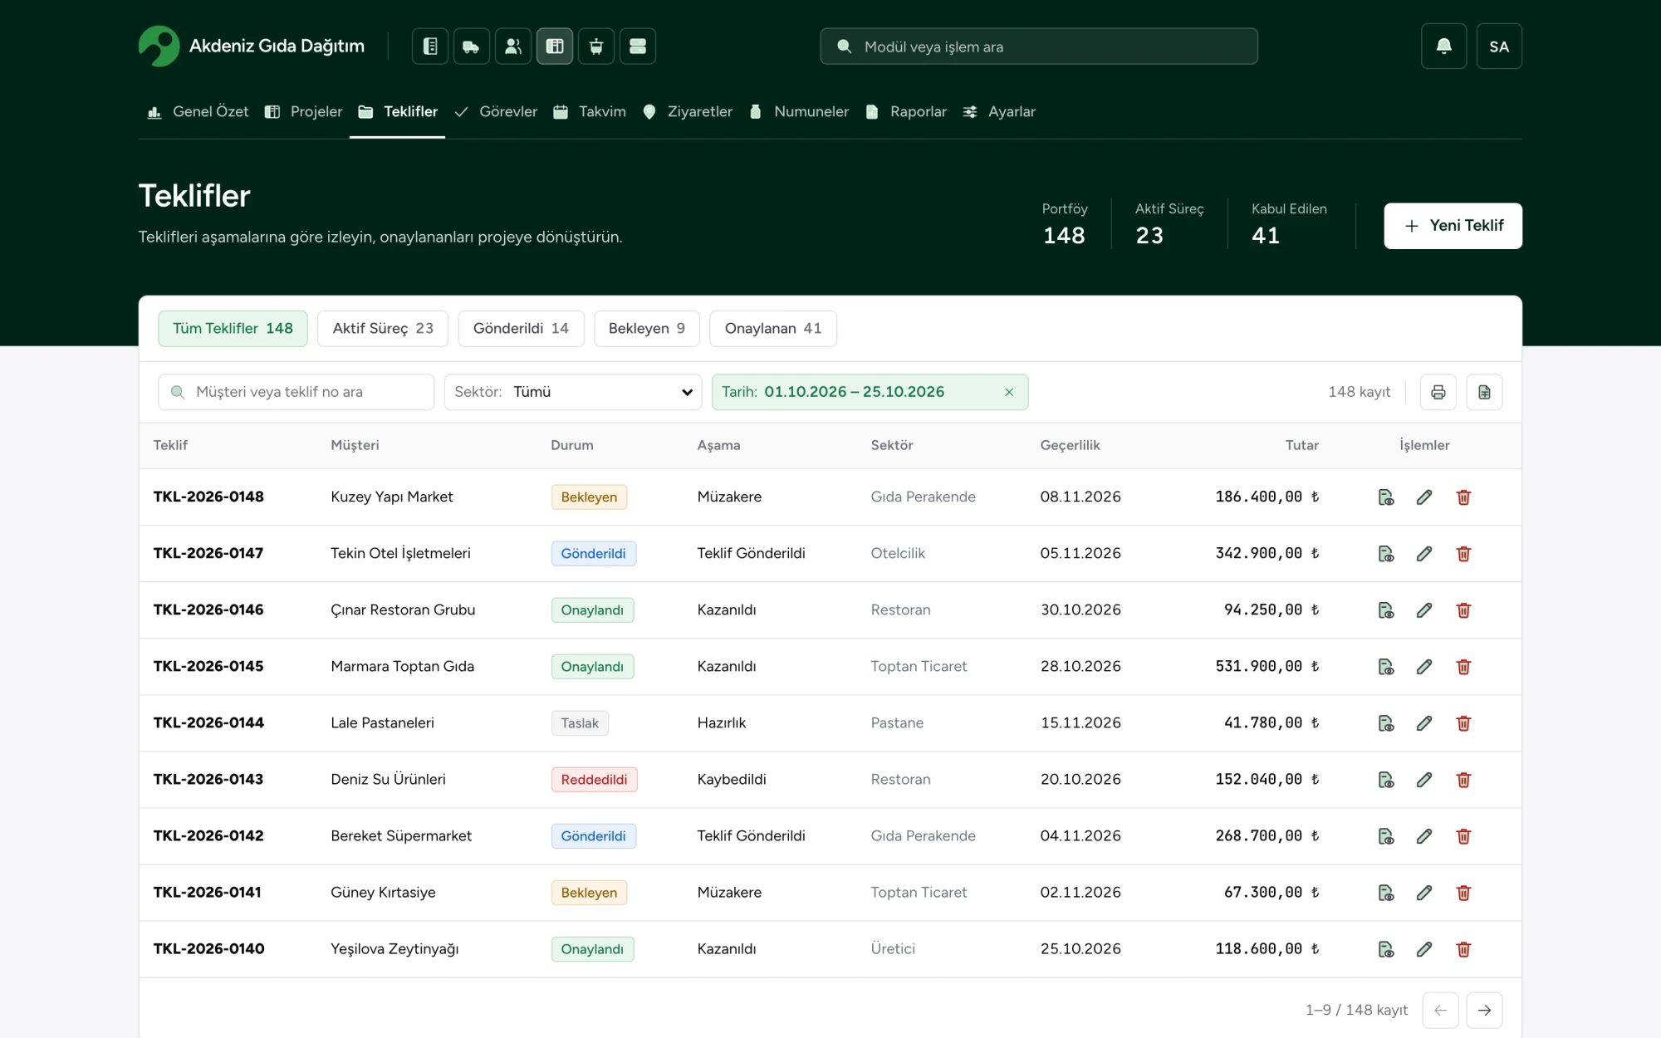This screenshot has width=1661, height=1038.
Task: Clear the Tarih date range filter
Action: [1009, 392]
